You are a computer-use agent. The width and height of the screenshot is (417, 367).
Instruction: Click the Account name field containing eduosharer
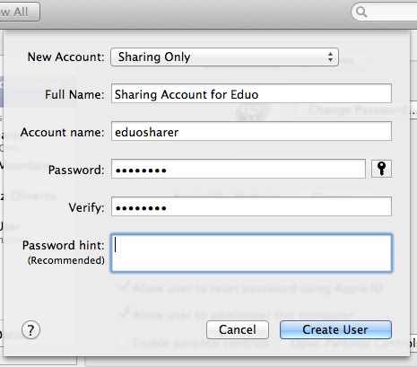click(251, 131)
